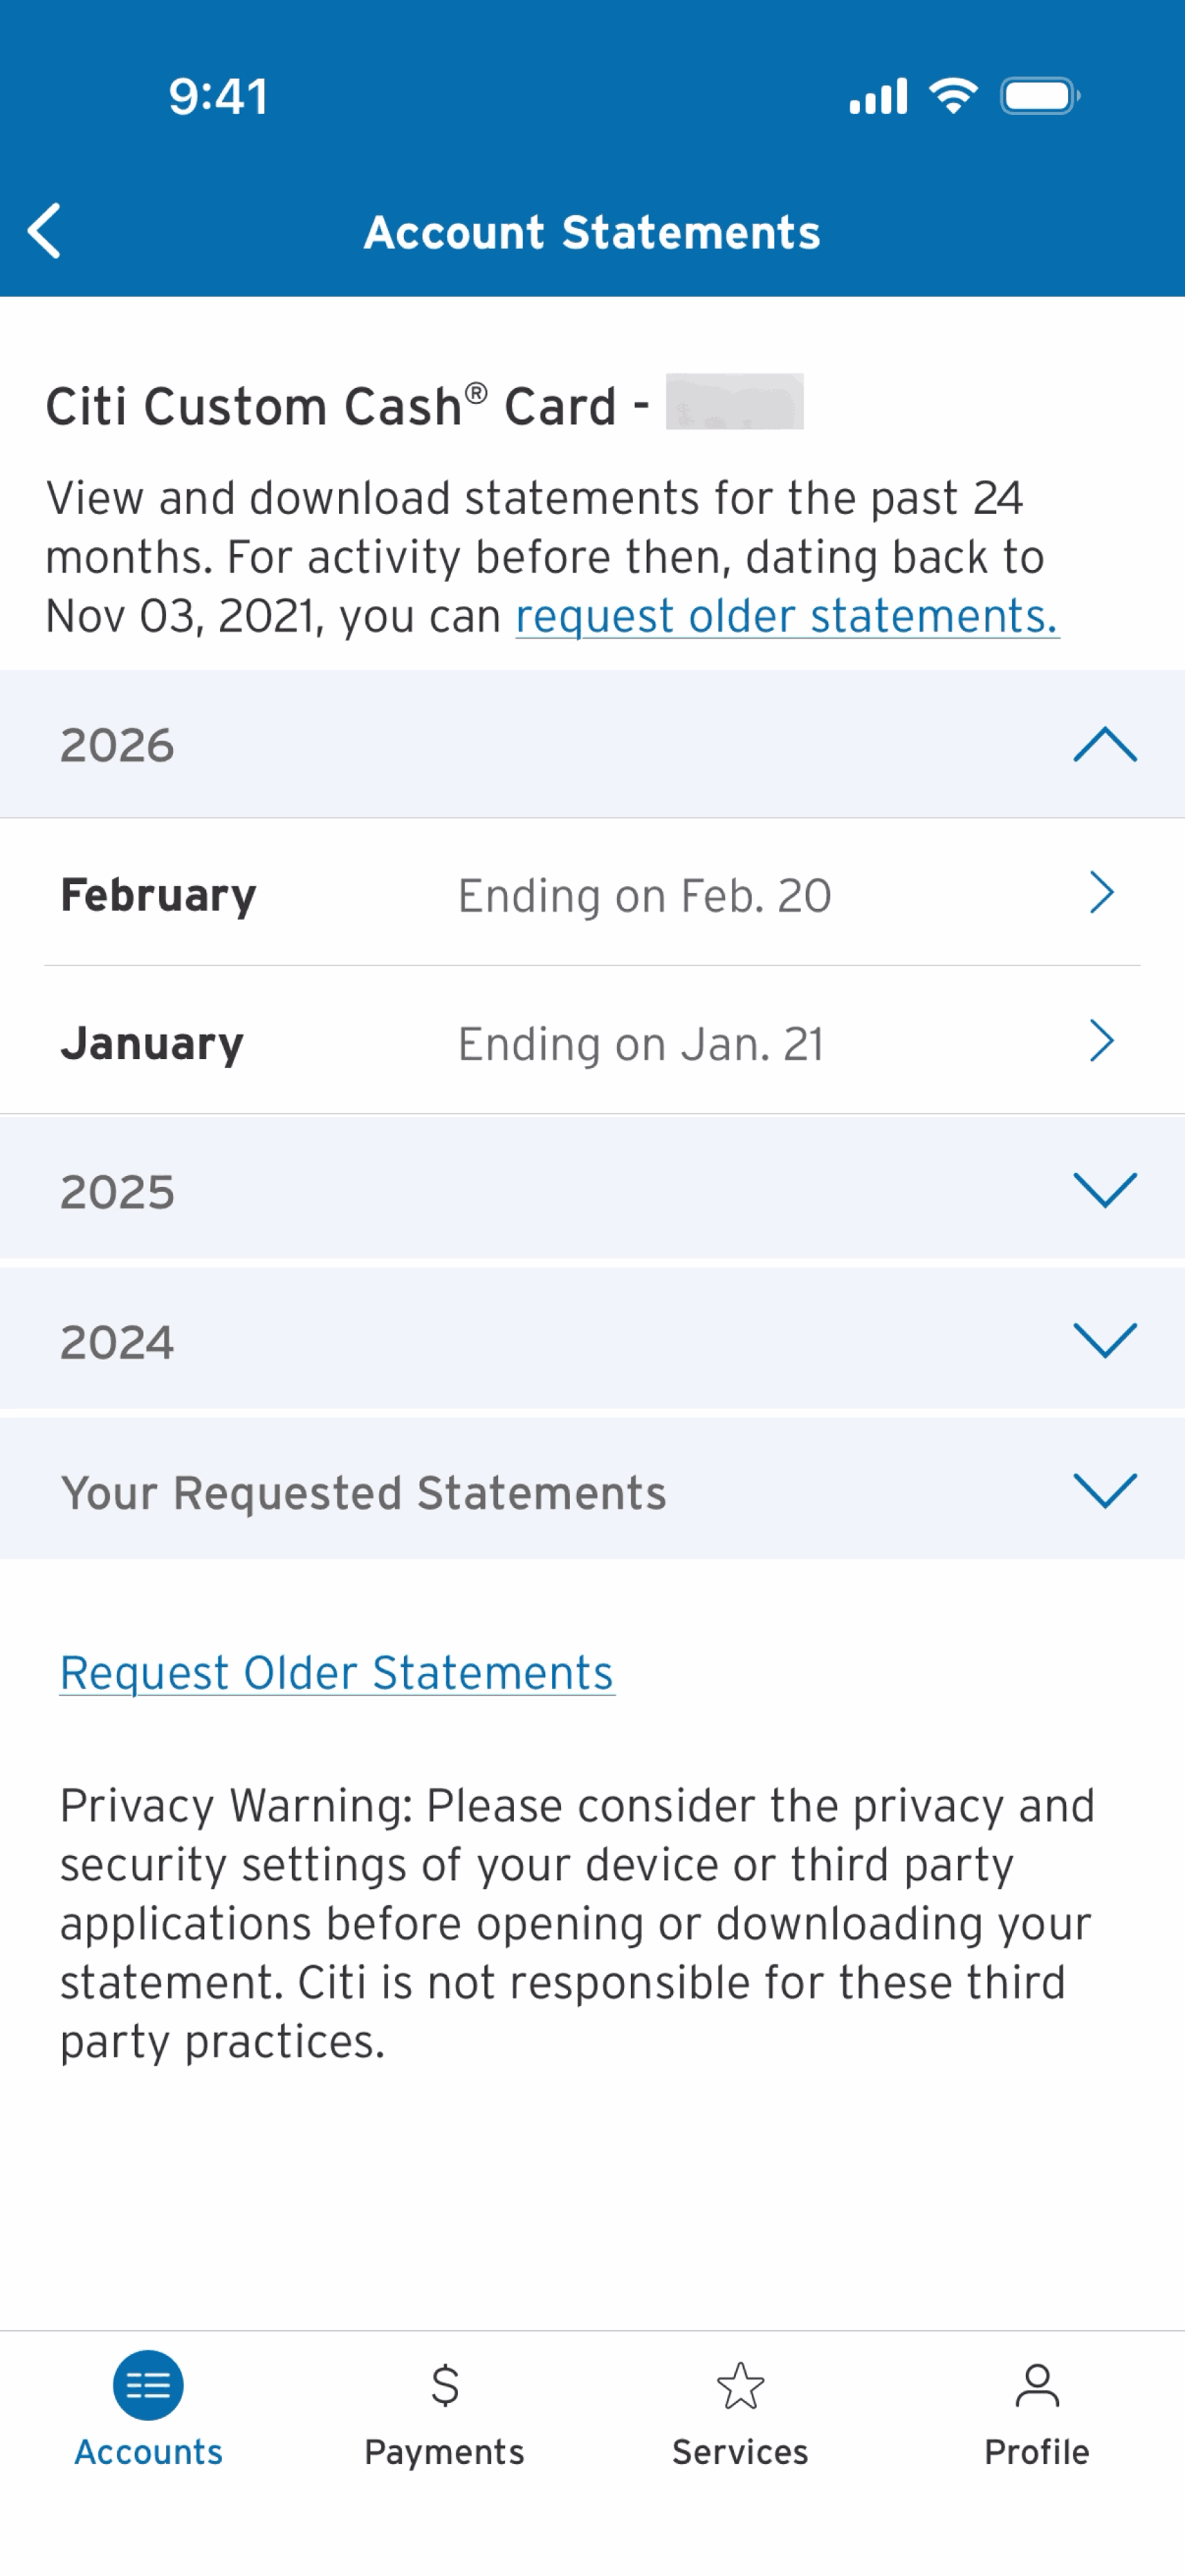Image resolution: width=1185 pixels, height=2576 pixels.
Task: Tap the February row right chevron
Action: pyautogui.click(x=1101, y=892)
